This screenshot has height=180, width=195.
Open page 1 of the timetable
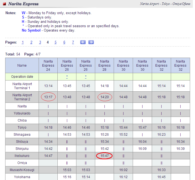tap(23, 42)
